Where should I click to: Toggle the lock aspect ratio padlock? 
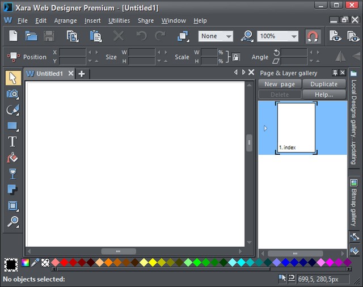tap(236, 57)
